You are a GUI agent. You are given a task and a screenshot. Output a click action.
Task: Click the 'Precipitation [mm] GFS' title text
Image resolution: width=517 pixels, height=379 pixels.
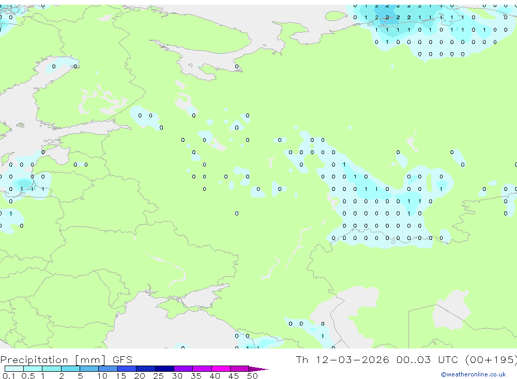click(x=66, y=360)
